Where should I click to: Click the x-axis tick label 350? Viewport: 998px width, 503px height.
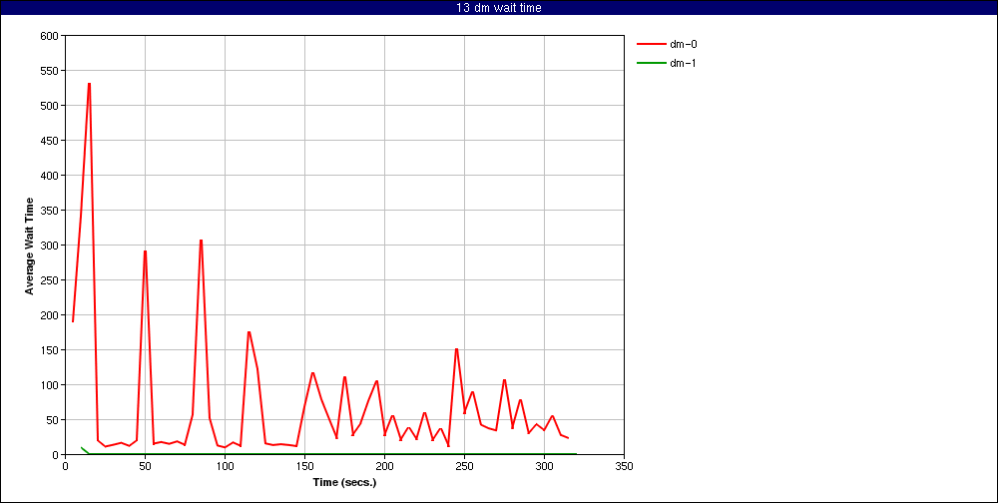624,466
